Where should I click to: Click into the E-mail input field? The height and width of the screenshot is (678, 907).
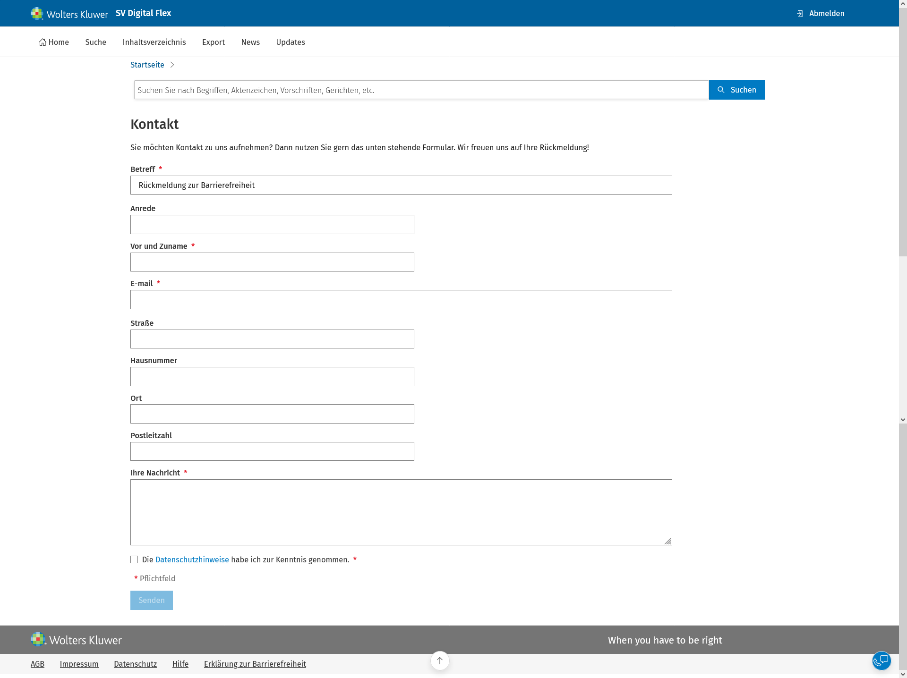coord(401,300)
